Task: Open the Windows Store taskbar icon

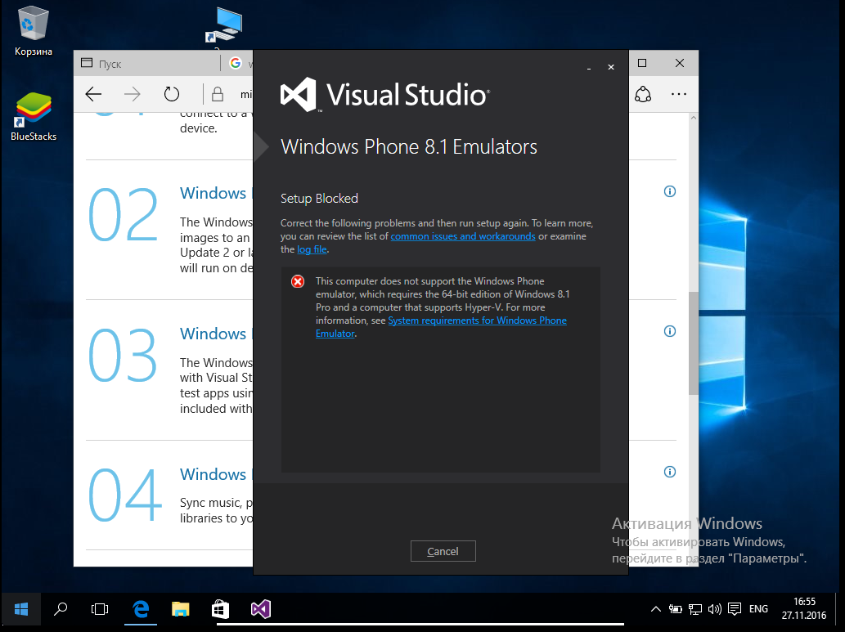Action: coord(220,609)
